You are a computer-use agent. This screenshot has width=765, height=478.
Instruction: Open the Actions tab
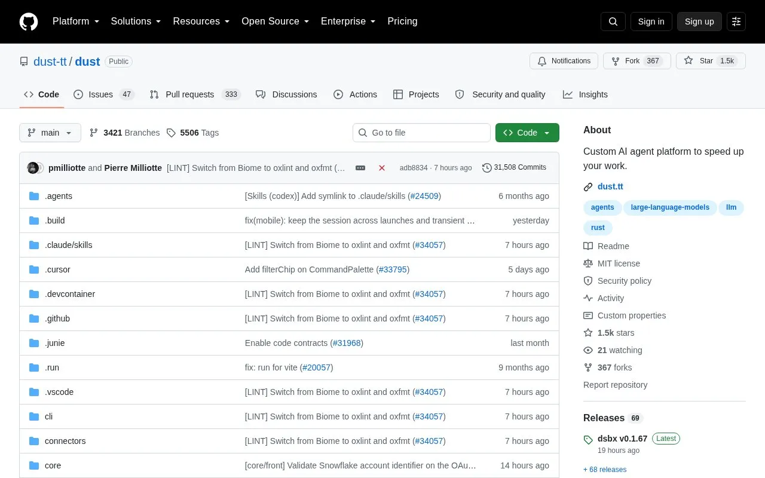(x=355, y=94)
